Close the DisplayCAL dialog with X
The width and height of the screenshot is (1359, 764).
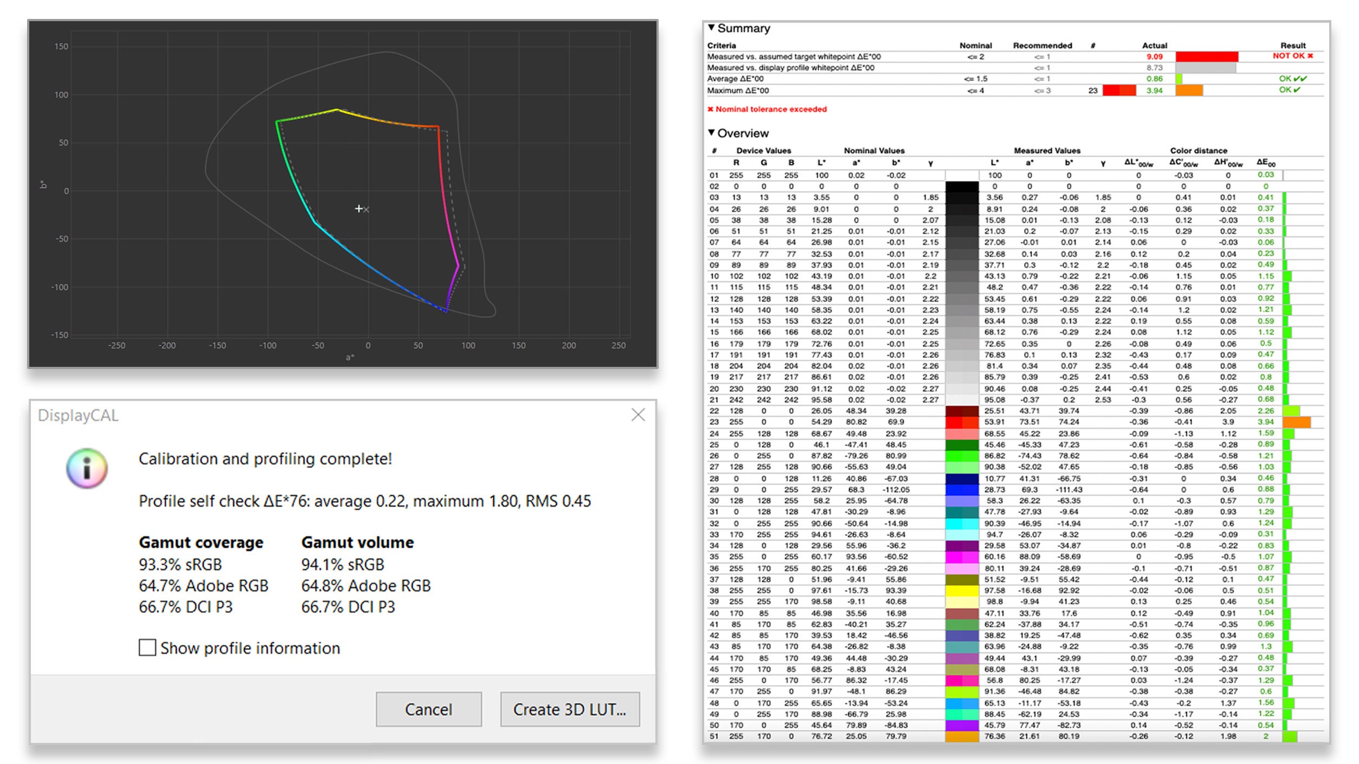(x=638, y=415)
